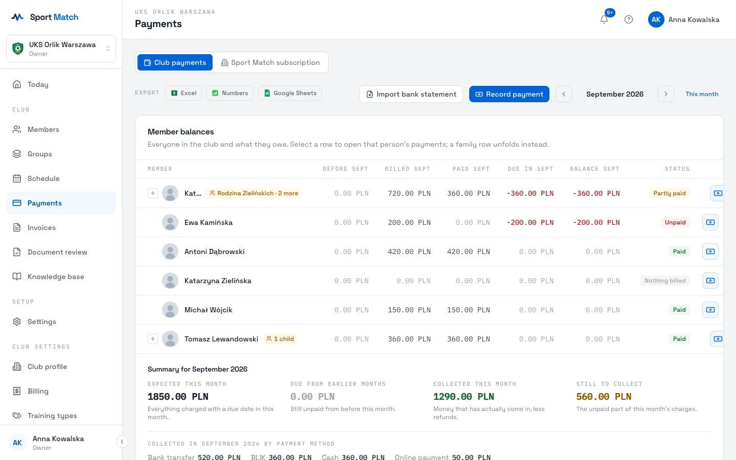This screenshot has width=736, height=460.
Task: Open Knowledge base in the sidebar
Action: coord(61,277)
